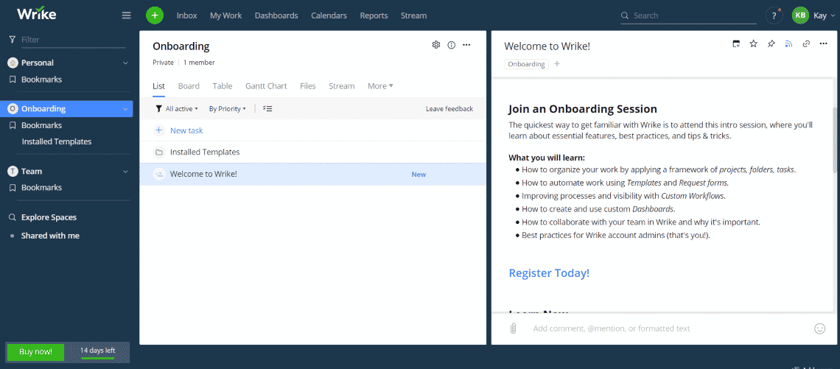This screenshot has width=840, height=369.
Task: Click the task title Welcome to Wrike!
Action: pos(547,46)
